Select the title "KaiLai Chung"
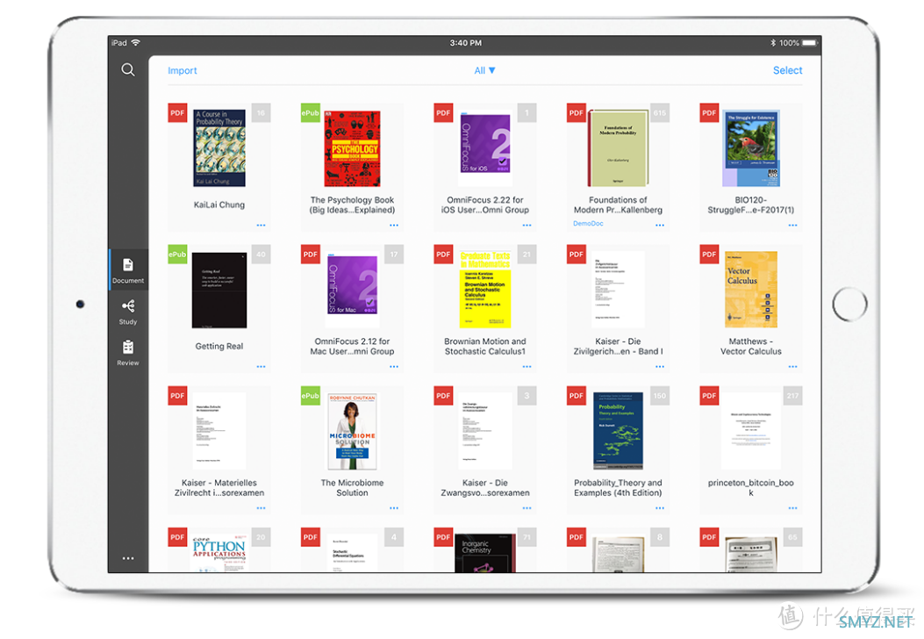The height and width of the screenshot is (639, 924). coord(219,205)
